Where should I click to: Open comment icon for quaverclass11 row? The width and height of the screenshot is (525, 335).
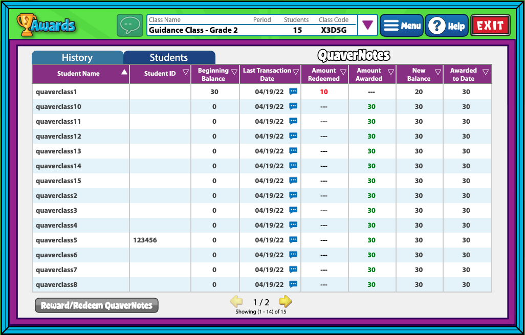[293, 121]
